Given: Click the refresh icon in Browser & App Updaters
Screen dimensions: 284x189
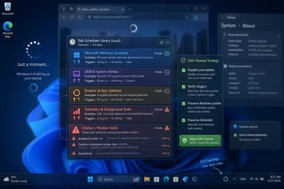Looking at the screenshot, I should (x=76, y=93).
